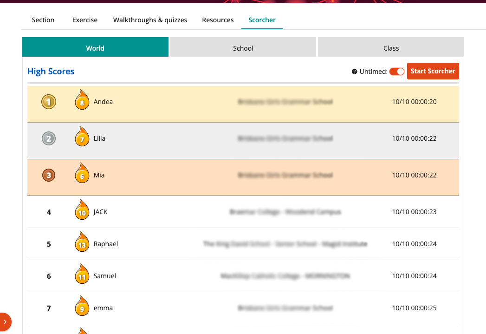Click the name JACK
The image size is (486, 334).
click(x=100, y=212)
